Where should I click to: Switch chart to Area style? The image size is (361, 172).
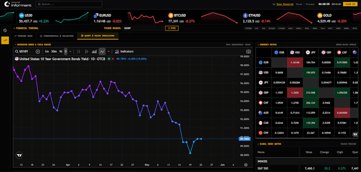pyautogui.click(x=94, y=51)
